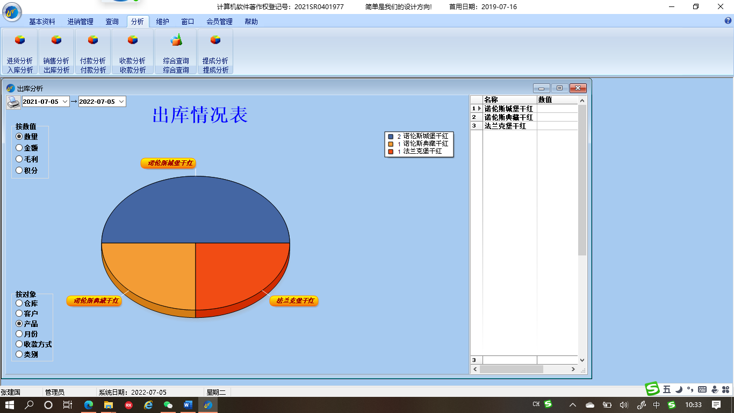Select the 金额 radio button
Image resolution: width=734 pixels, height=413 pixels.
[x=19, y=148]
